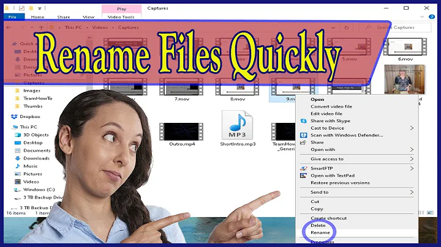Switch to details view icon

pyautogui.click(x=421, y=213)
